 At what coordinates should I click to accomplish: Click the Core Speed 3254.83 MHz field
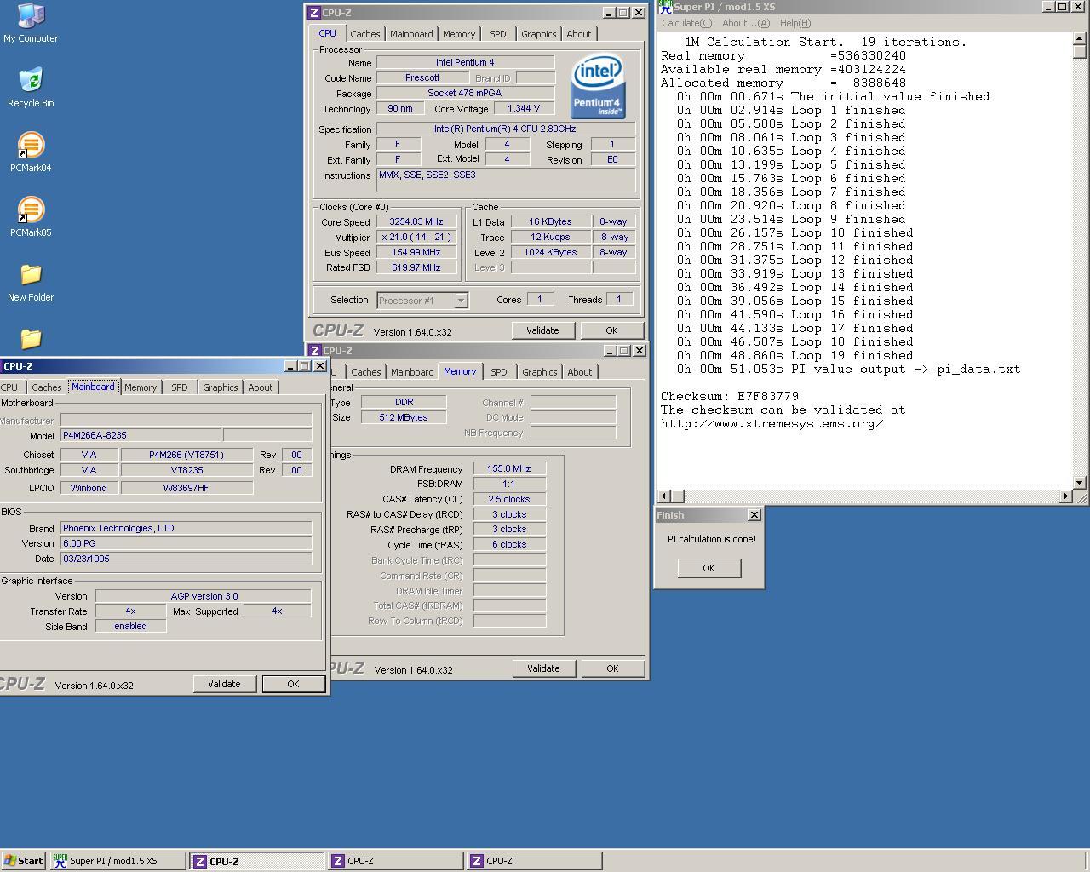coord(416,222)
